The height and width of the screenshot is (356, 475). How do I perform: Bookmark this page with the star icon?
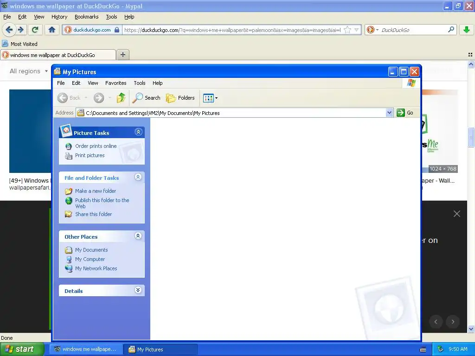coord(347,30)
